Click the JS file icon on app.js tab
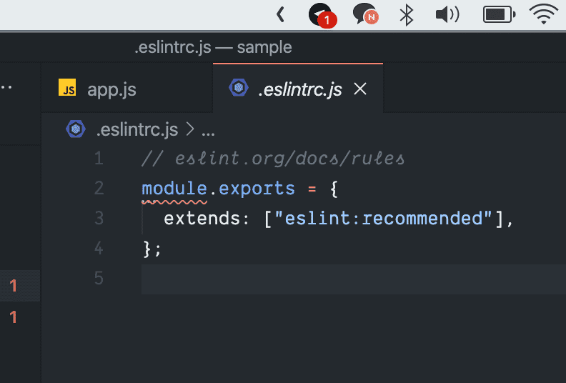The height and width of the screenshot is (383, 566). coord(68,89)
